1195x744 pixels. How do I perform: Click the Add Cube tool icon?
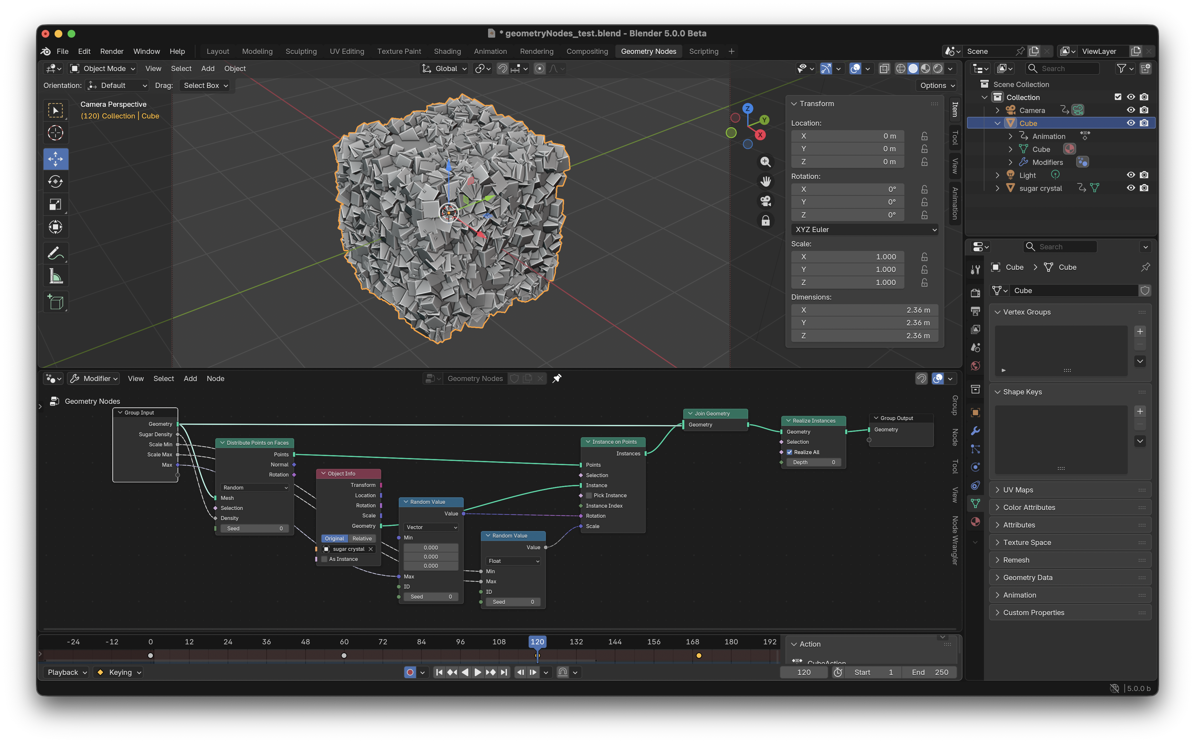(55, 302)
